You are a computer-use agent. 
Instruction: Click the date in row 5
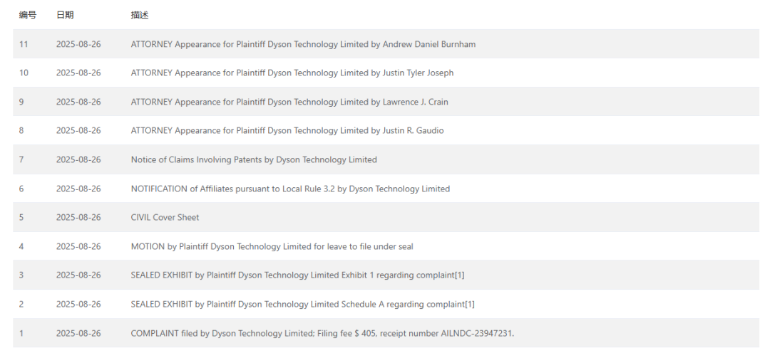[x=78, y=217]
